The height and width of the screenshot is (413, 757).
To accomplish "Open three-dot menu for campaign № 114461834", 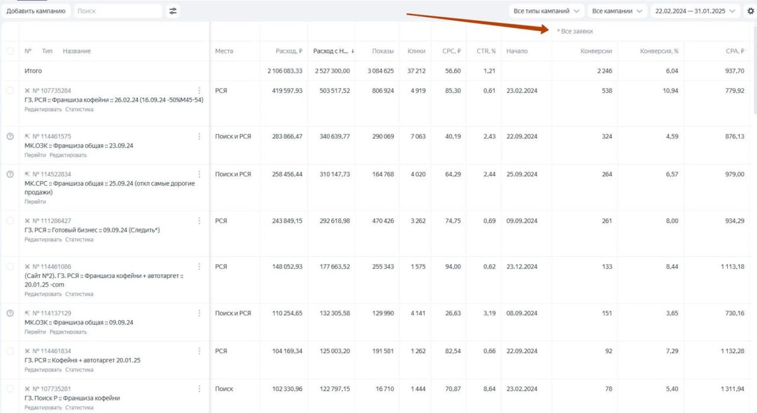I will 199,351.
